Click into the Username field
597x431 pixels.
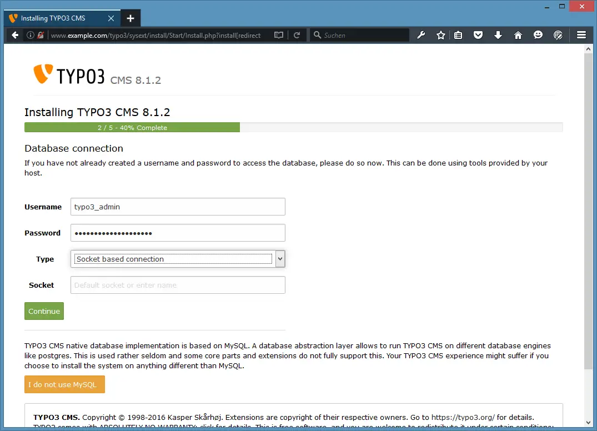(x=178, y=207)
